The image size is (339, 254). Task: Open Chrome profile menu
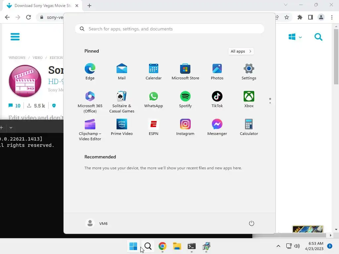tap(321, 17)
